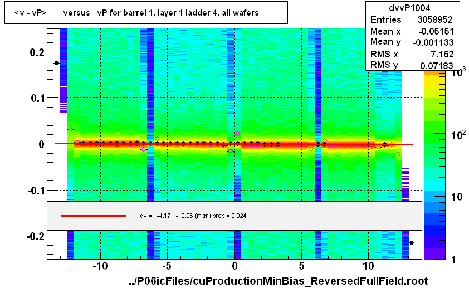Click the color scale label 1

point(454,260)
